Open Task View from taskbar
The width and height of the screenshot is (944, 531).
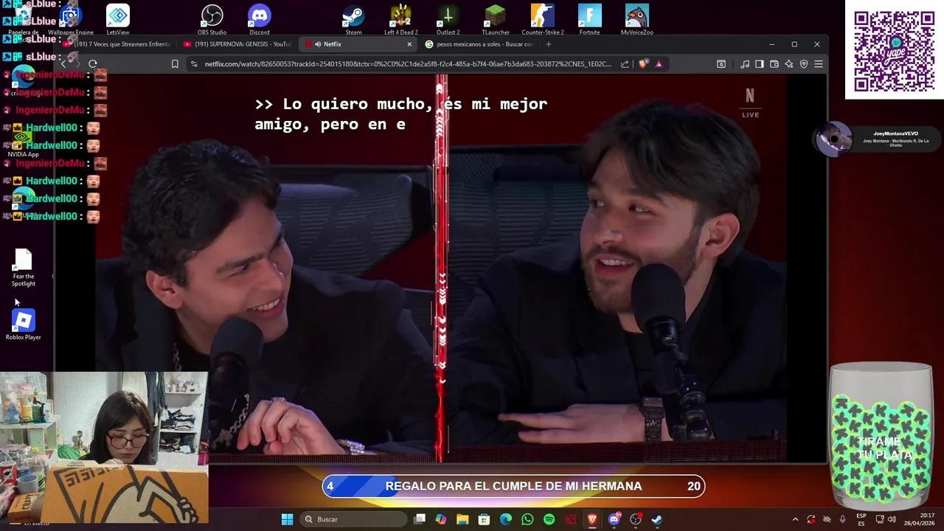(420, 519)
